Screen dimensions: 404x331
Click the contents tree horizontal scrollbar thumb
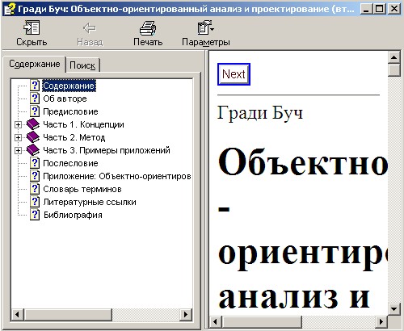pos(68,314)
